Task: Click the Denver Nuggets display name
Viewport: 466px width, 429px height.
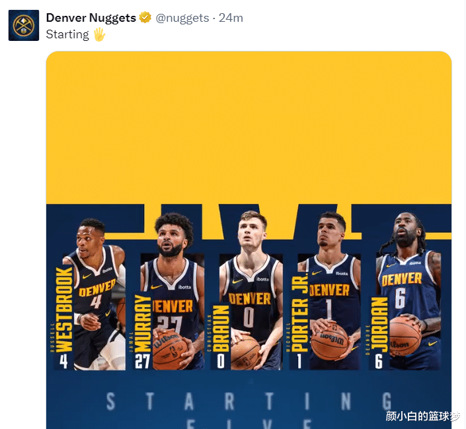Action: [x=91, y=18]
